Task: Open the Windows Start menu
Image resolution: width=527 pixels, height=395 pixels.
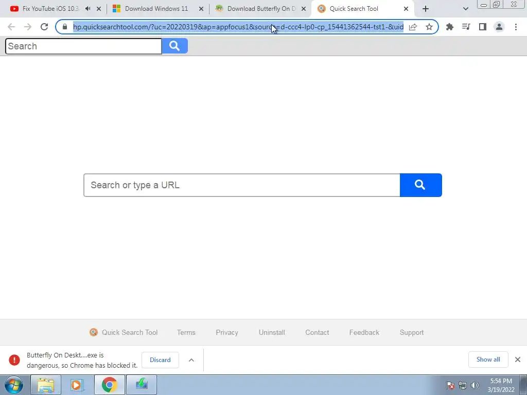Action: tap(14, 385)
